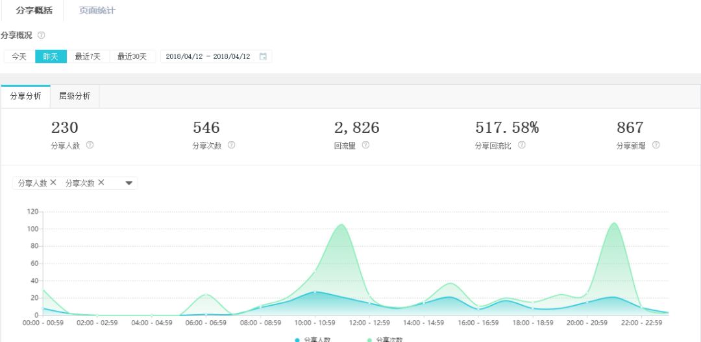The width and height of the screenshot is (701, 342).
Task: Click help icon next to 分享新增
Action: click(x=656, y=145)
